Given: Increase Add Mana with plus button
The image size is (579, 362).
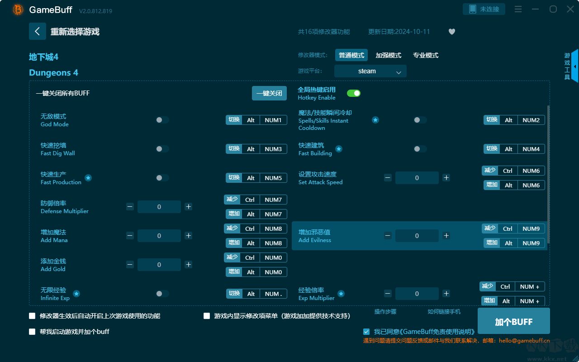Looking at the screenshot, I should [x=188, y=236].
